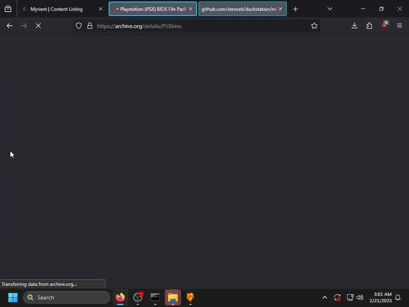
Task: Show hidden system tray icons
Action: pos(325,297)
